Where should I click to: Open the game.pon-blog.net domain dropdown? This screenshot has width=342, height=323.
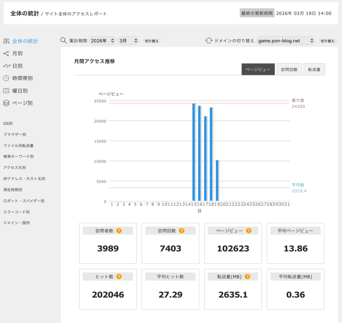coord(286,41)
